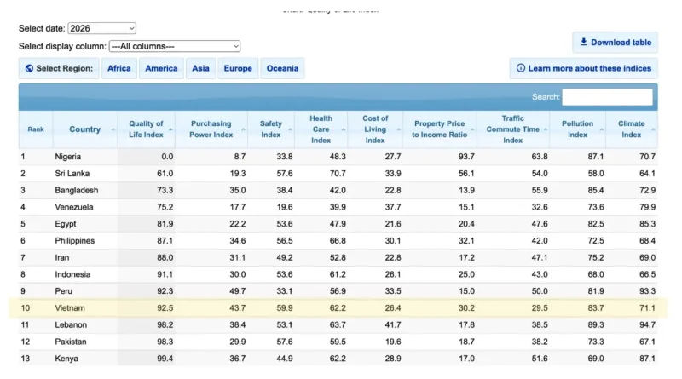Screen dimensions: 682x379
Task: Select the Sri Lanka row name
Action: pos(72,174)
